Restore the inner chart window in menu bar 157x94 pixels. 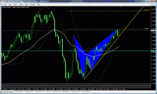[152, 4]
